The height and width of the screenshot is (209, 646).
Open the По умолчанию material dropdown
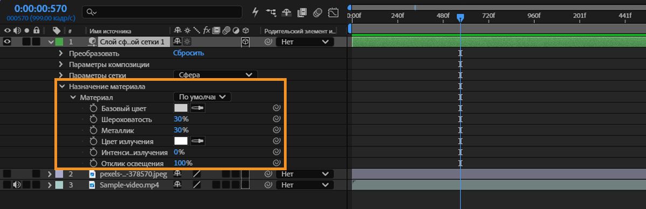click(202, 97)
